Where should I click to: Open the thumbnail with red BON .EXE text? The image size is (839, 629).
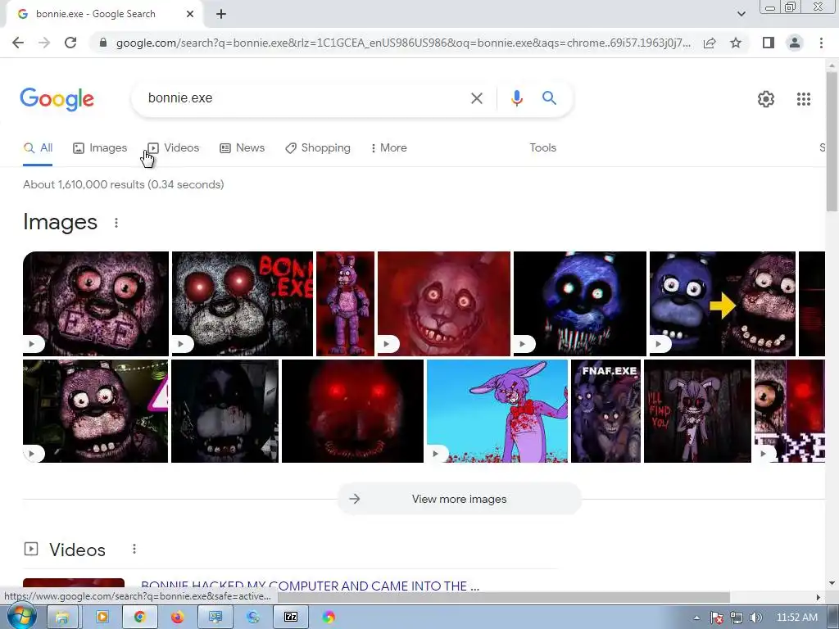pyautogui.click(x=243, y=303)
